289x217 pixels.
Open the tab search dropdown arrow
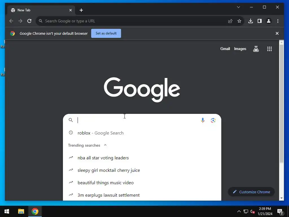pos(238,7)
